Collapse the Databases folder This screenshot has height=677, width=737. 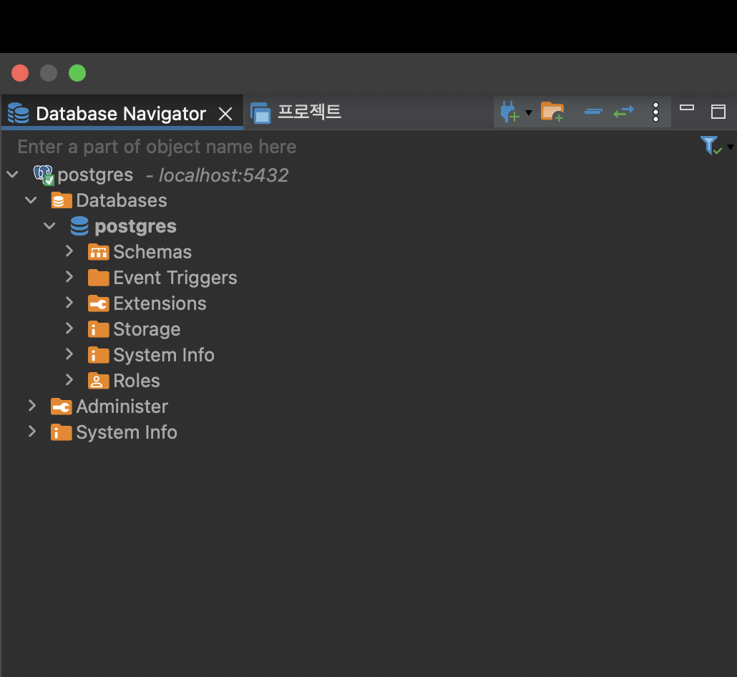[x=31, y=200]
